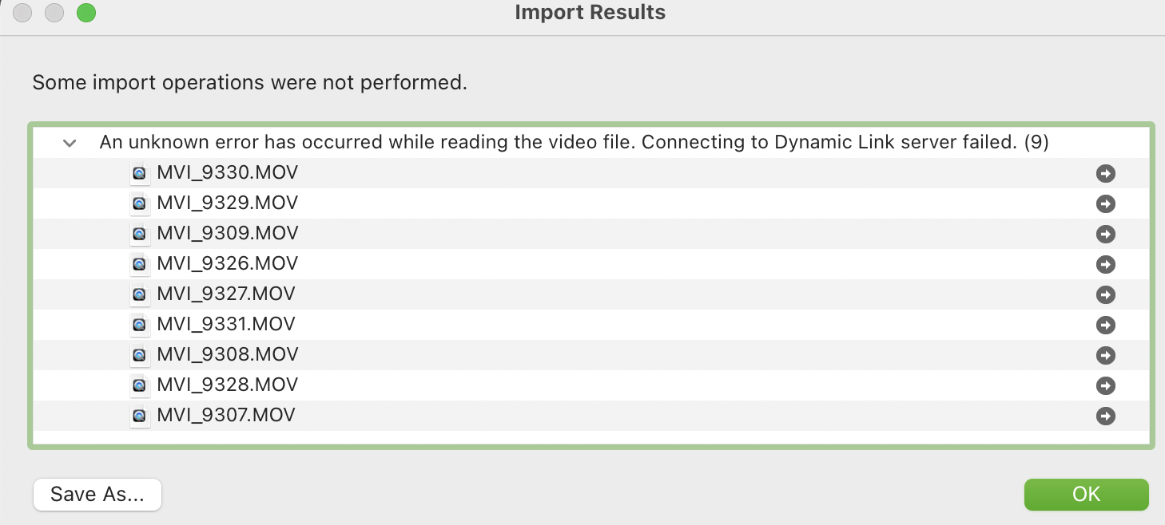Open details arrow for MVI_9329.MOV

coord(1105,203)
